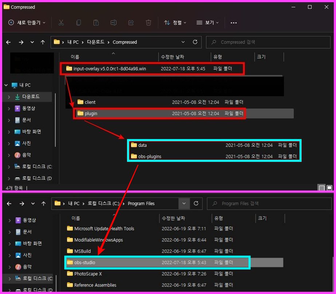Open the Compressed breadcrumb link
This screenshot has height=294, width=336.
(x=125, y=42)
